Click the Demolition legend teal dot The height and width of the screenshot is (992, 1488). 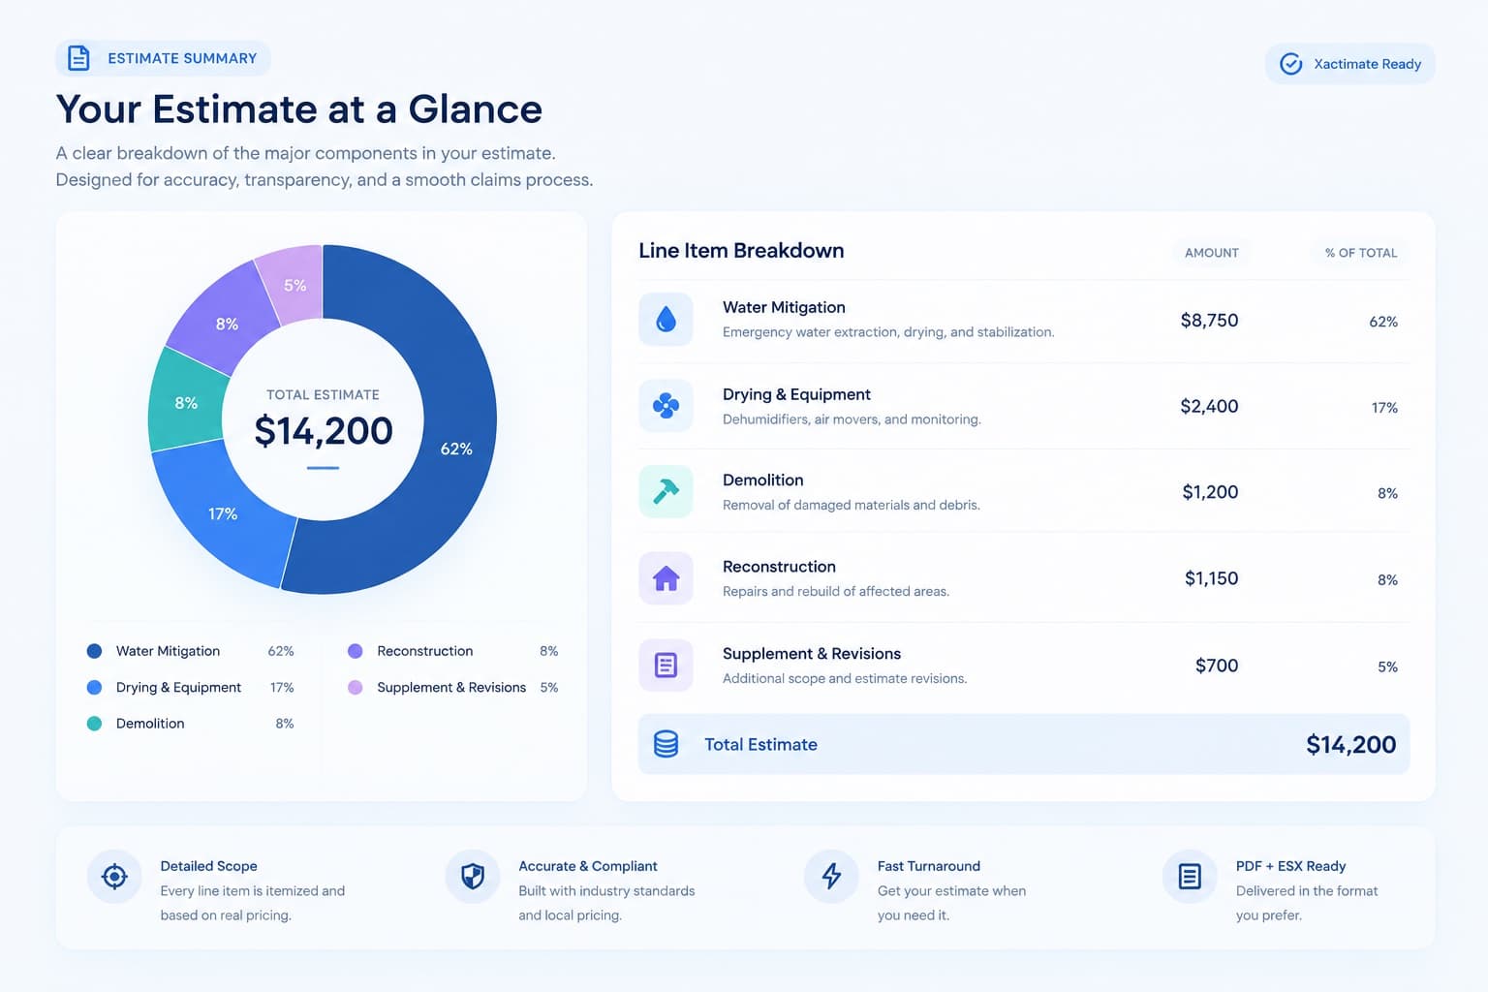pos(94,724)
